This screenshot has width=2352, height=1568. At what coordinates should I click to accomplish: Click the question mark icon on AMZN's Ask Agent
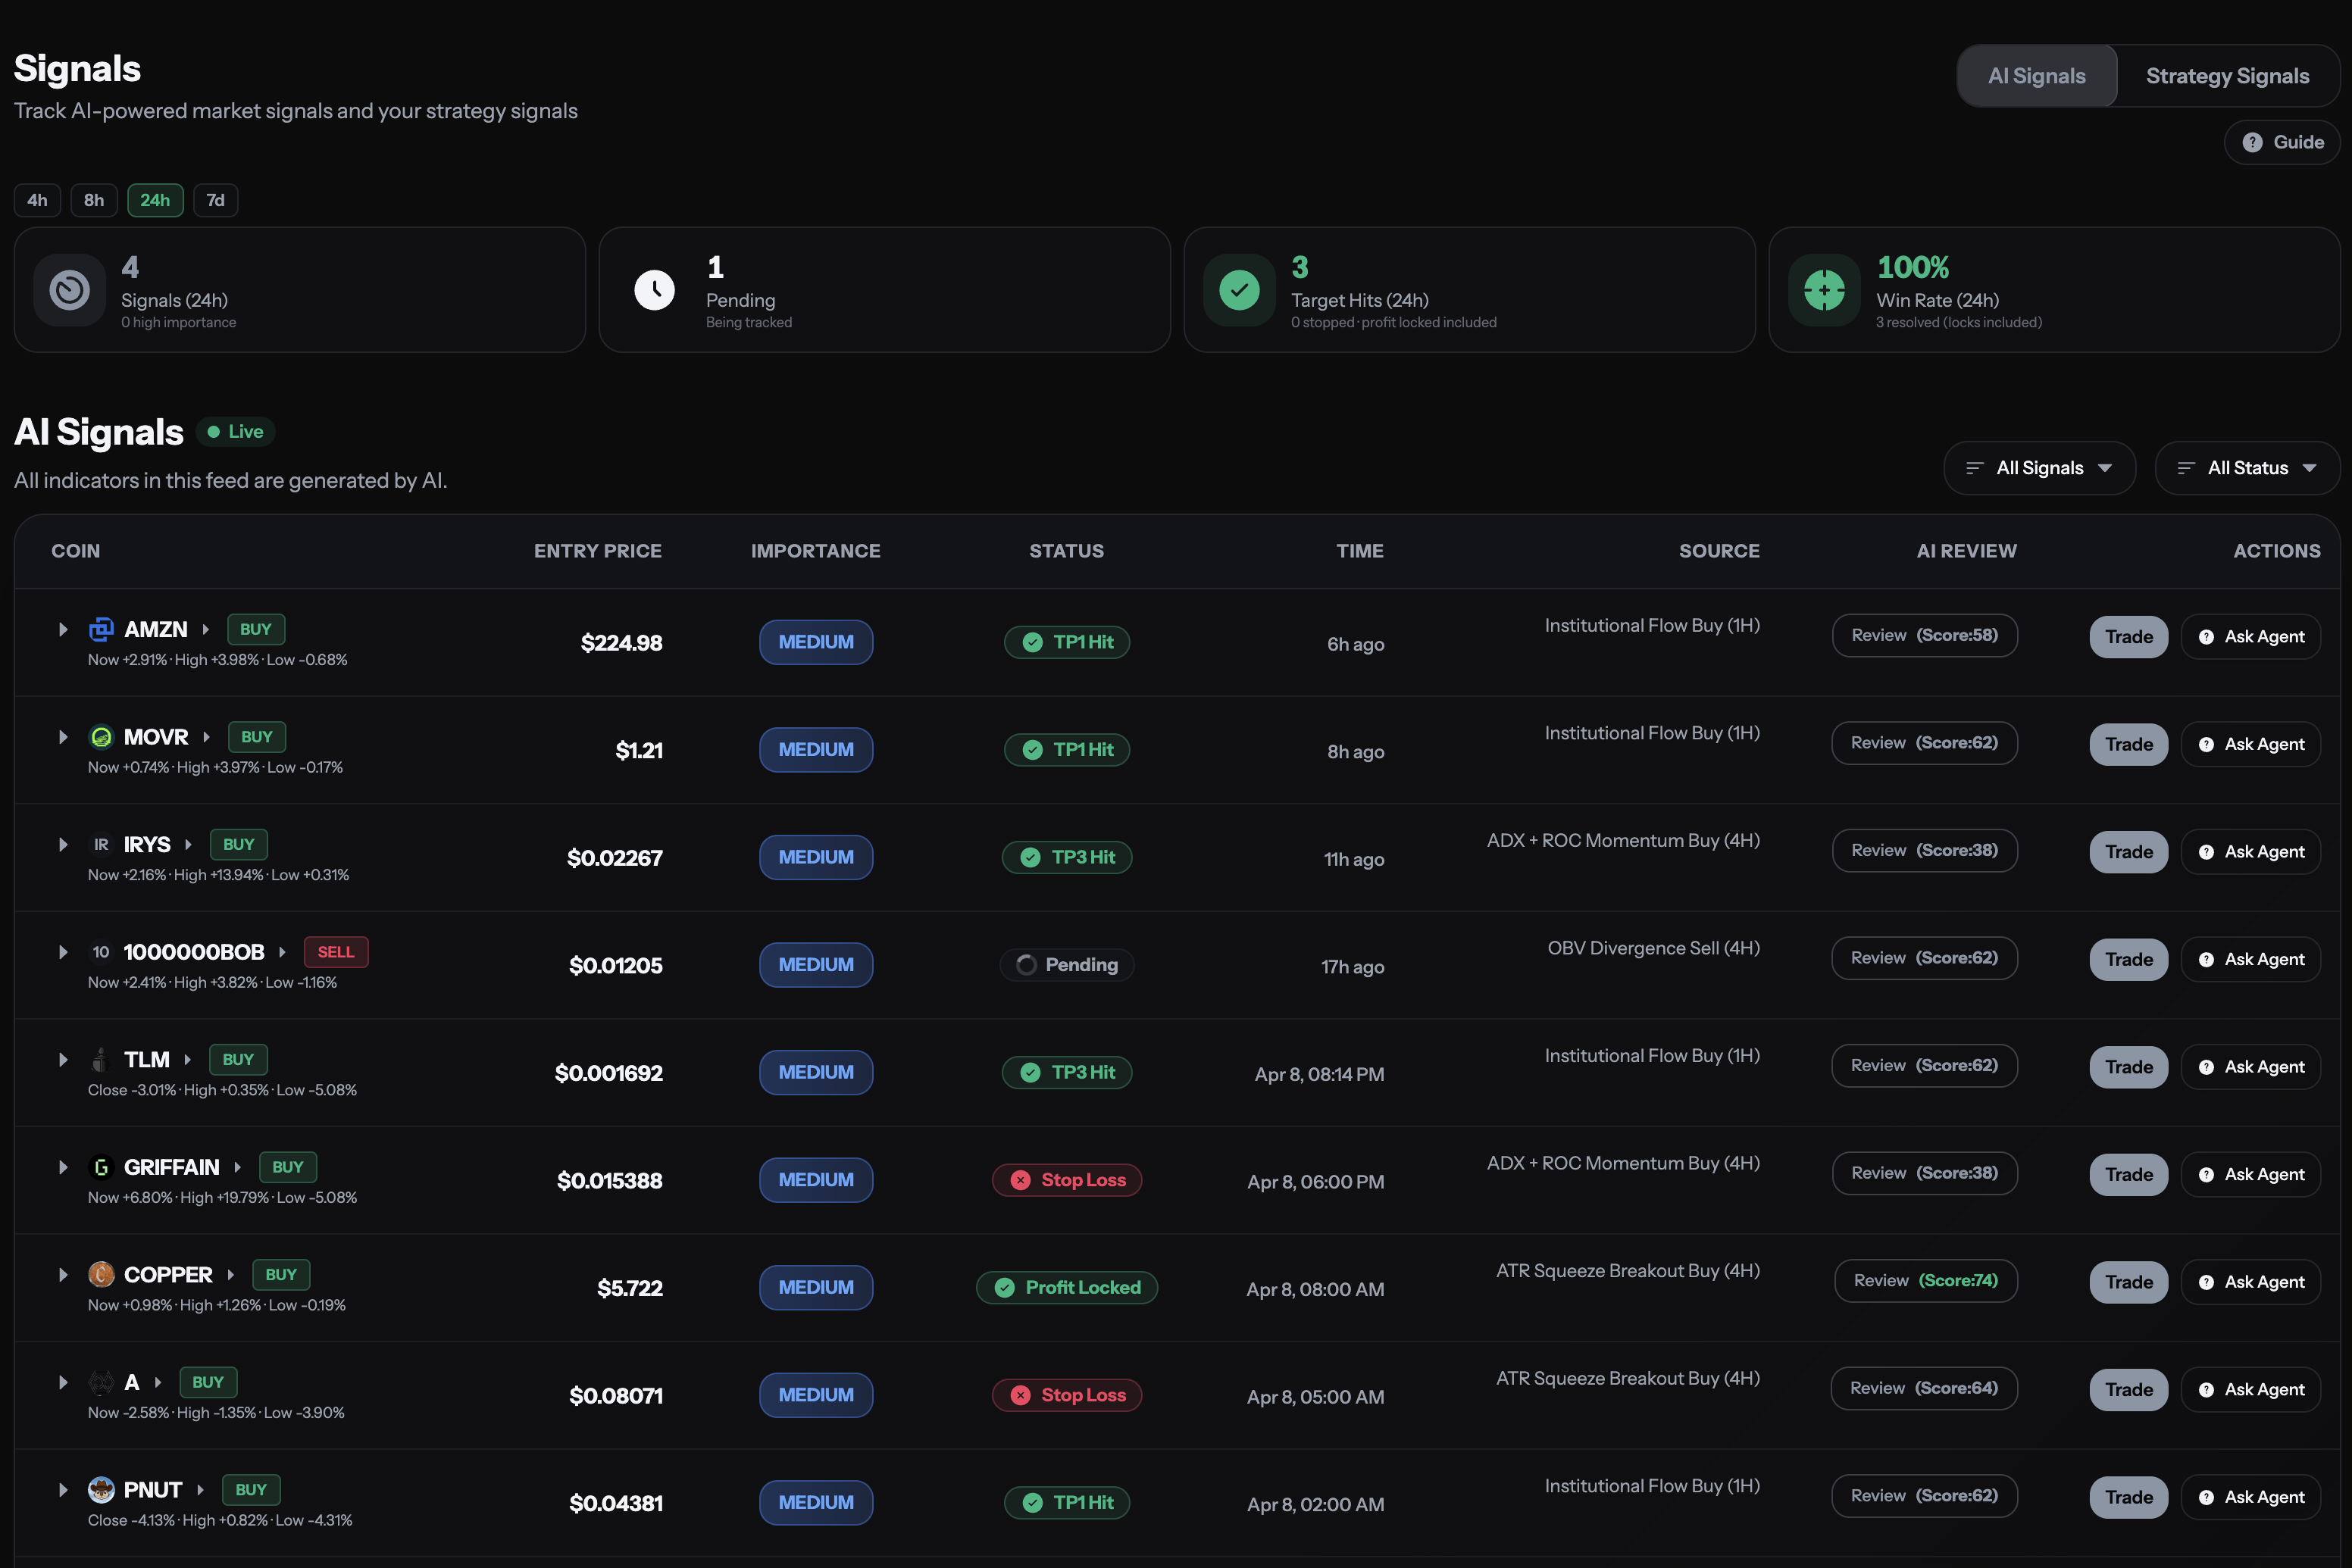2208,636
